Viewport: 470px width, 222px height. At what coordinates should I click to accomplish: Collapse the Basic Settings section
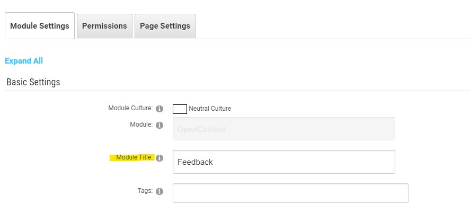(33, 82)
